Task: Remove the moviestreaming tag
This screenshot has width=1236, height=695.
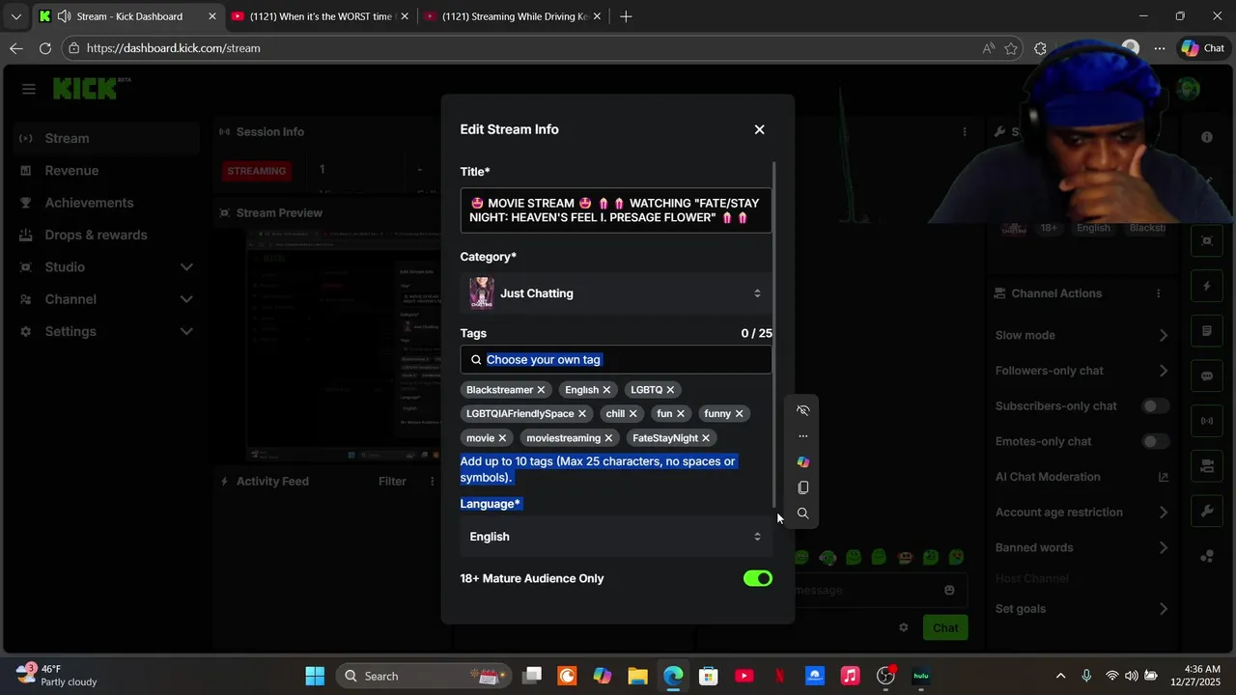Action: pos(608,438)
